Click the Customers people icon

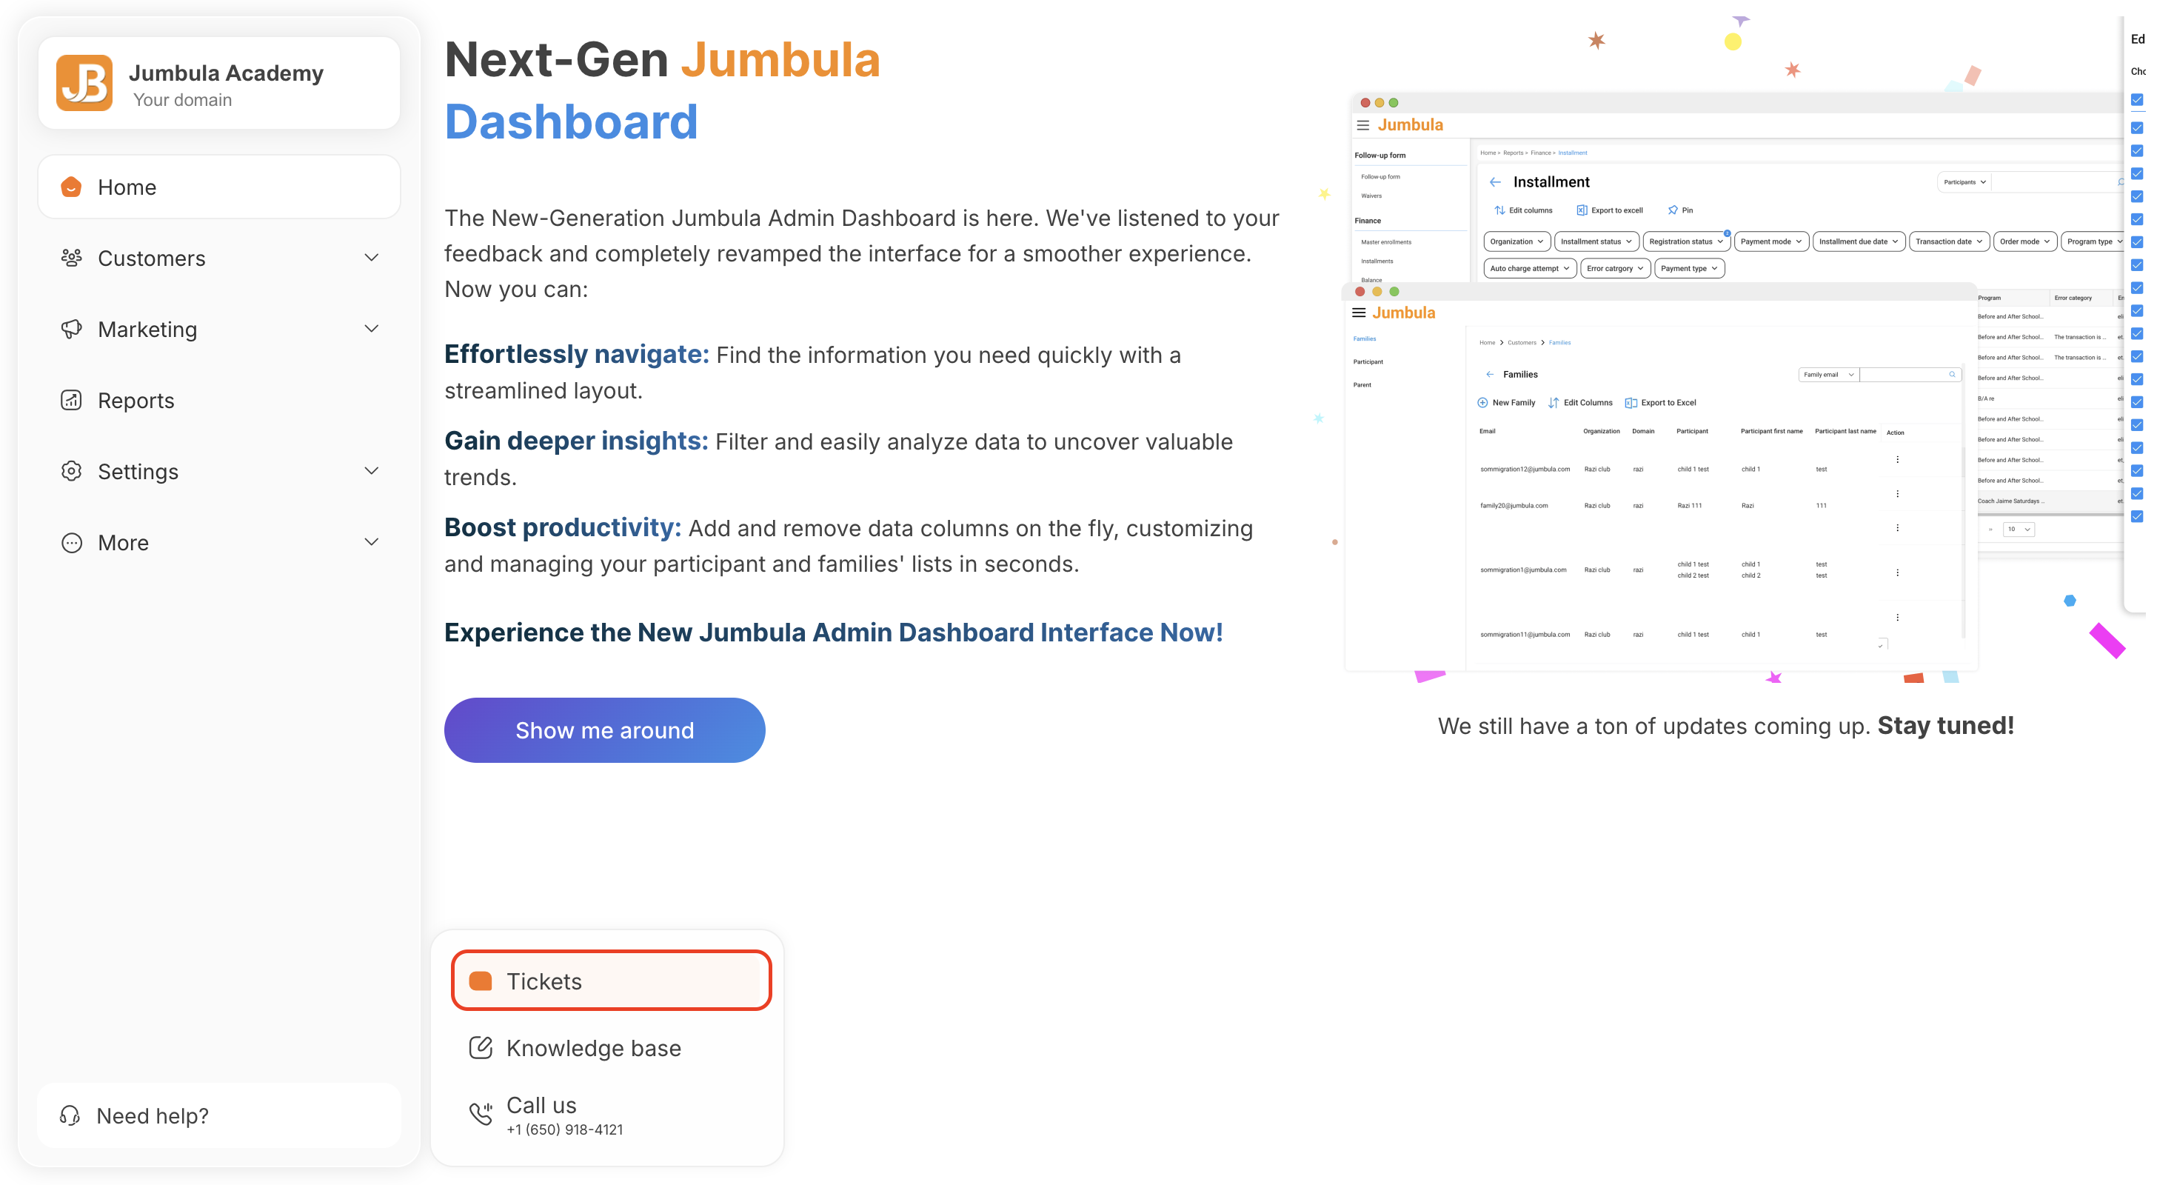[x=72, y=258]
